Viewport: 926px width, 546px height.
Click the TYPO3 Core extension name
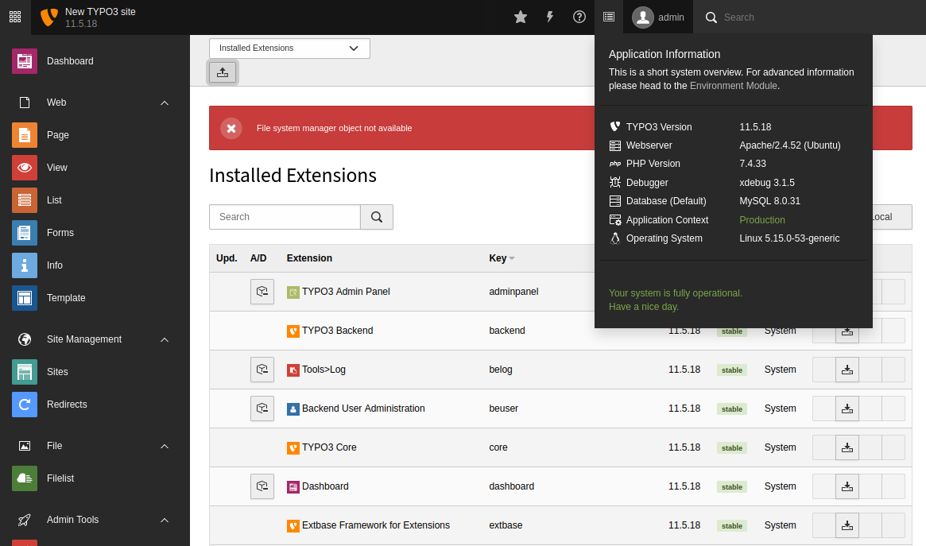329,447
